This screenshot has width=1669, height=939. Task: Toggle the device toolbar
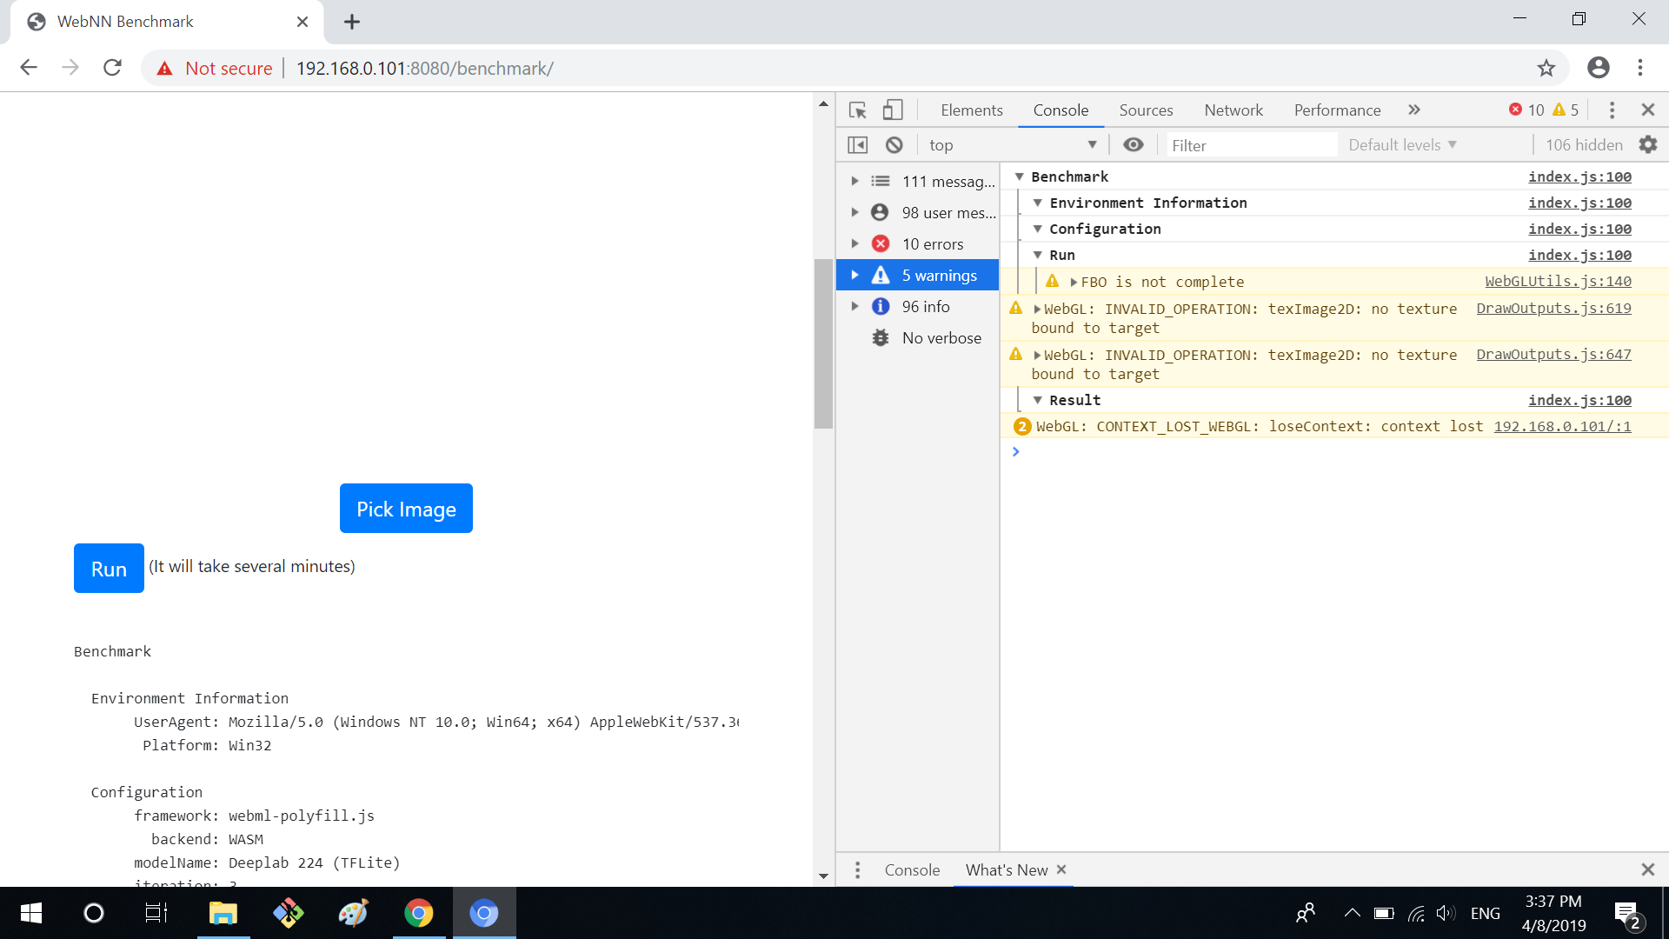point(892,110)
